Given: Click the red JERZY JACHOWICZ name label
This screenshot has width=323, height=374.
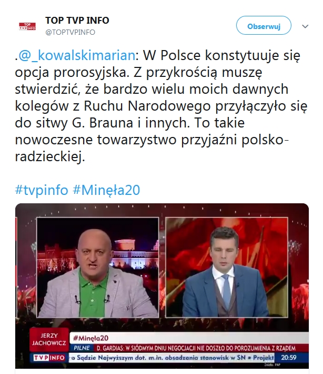Looking at the screenshot, I should pos(49,339).
